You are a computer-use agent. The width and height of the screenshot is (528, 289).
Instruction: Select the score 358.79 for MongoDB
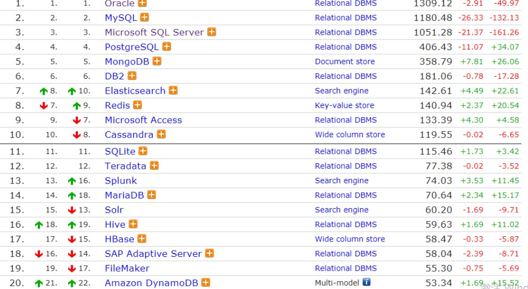click(435, 61)
